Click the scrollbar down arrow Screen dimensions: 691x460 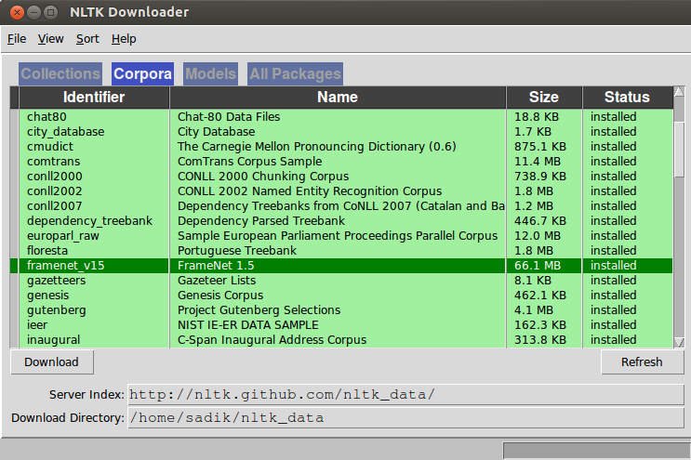coord(679,342)
